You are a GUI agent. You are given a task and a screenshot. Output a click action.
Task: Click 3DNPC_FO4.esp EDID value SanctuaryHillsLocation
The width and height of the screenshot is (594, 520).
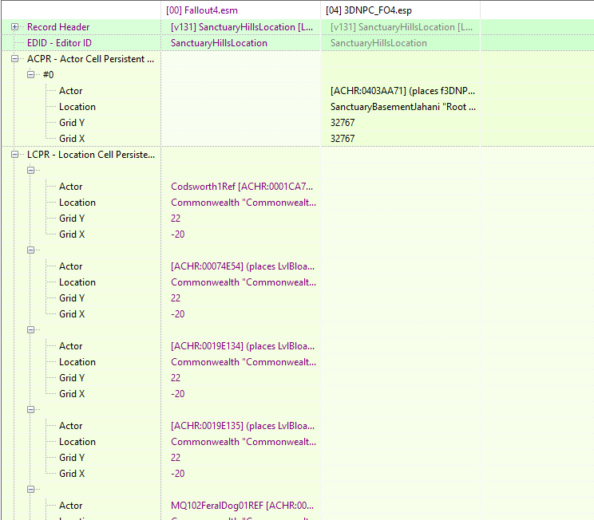pos(378,43)
